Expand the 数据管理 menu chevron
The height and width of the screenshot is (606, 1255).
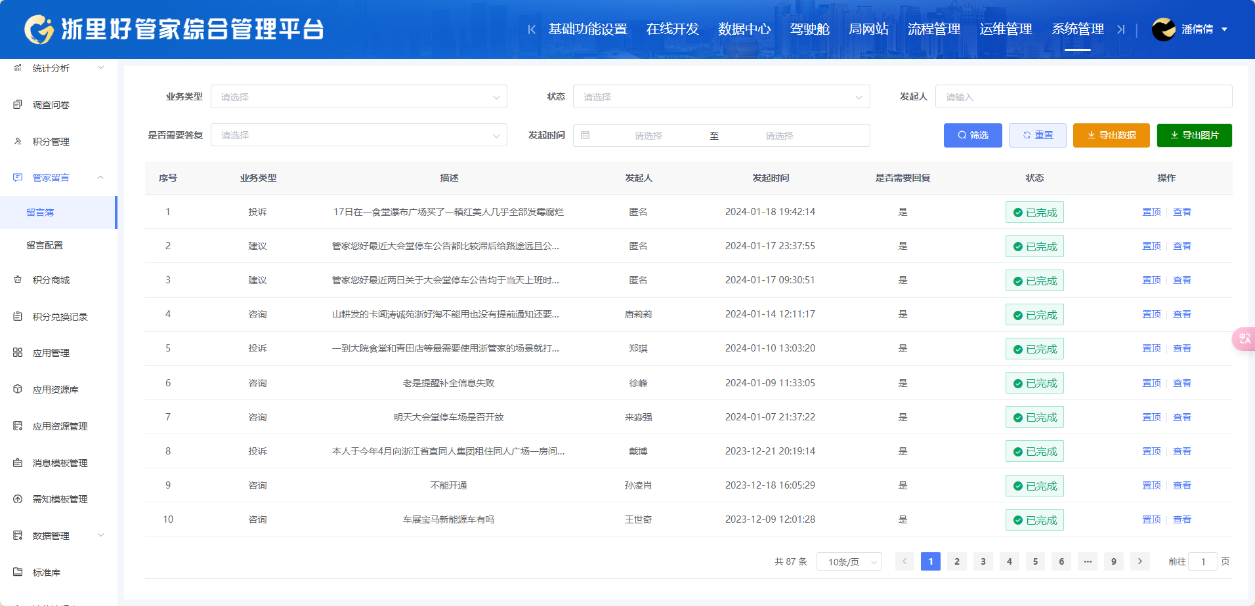pos(100,535)
